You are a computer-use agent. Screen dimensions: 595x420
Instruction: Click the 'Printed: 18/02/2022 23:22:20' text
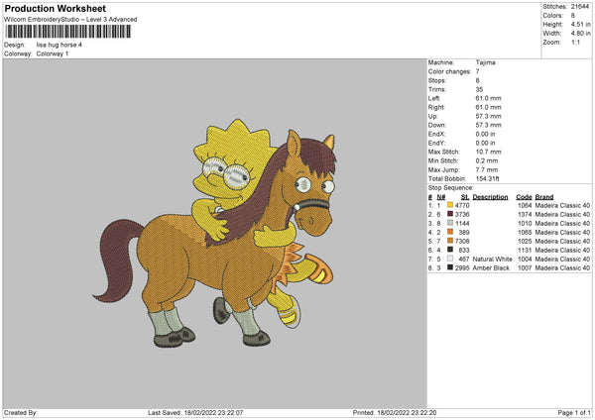point(395,412)
